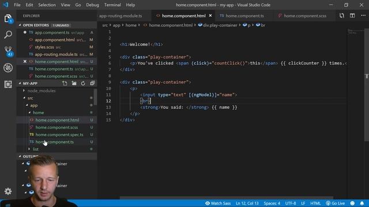This screenshot has height=207, width=369.
Task: Open app.component.ts in Open Editors
Action: 57,32
